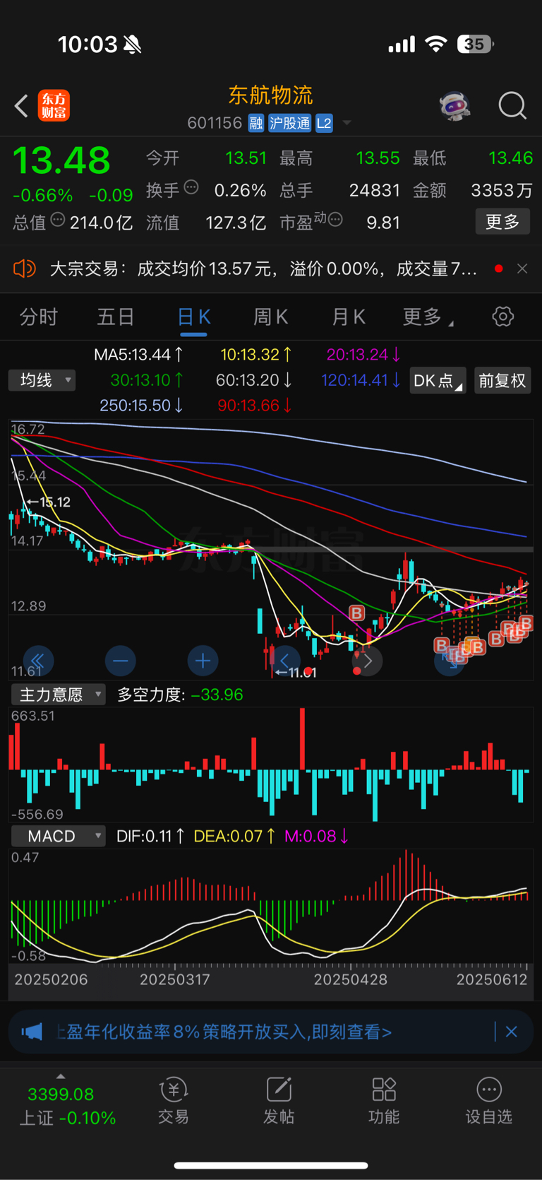Tap the DIF:0.11 MACD value
The height and width of the screenshot is (1180, 542).
(150, 837)
